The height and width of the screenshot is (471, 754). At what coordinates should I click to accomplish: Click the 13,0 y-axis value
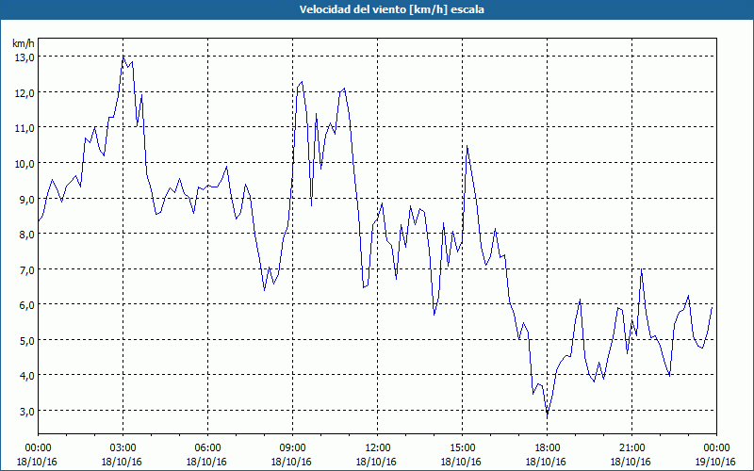pyautogui.click(x=25, y=57)
